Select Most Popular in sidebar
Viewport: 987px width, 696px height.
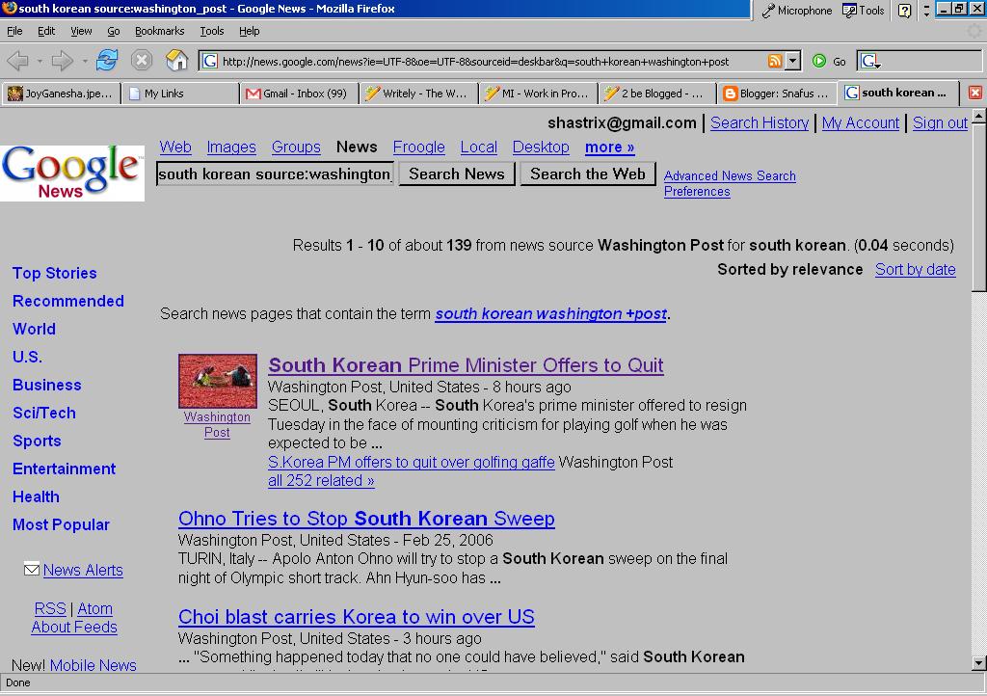[61, 524]
